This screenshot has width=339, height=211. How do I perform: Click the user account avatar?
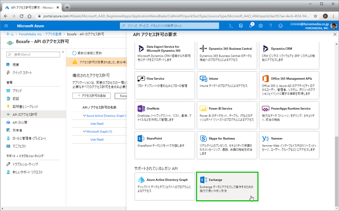click(x=333, y=26)
